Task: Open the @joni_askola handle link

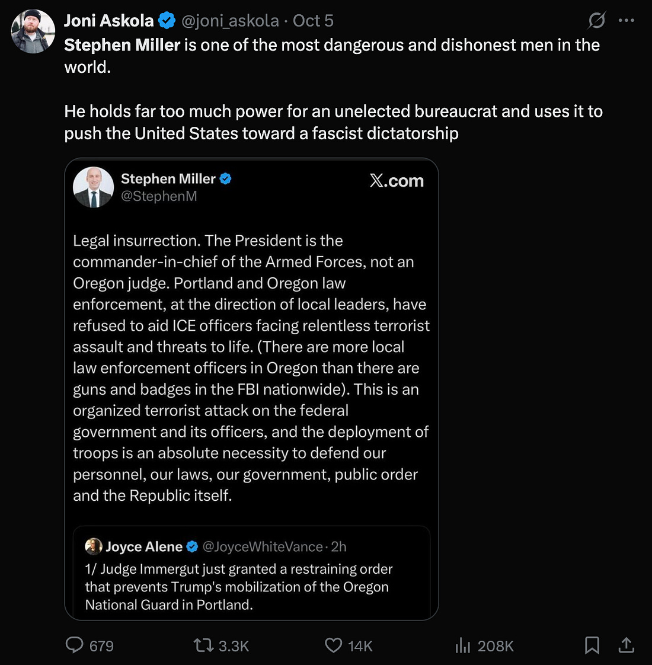Action: tap(229, 21)
